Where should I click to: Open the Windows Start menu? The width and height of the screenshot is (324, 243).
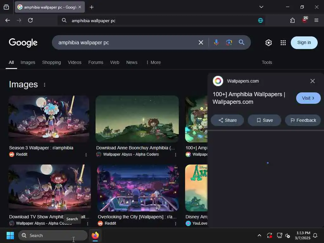[x=10, y=235]
